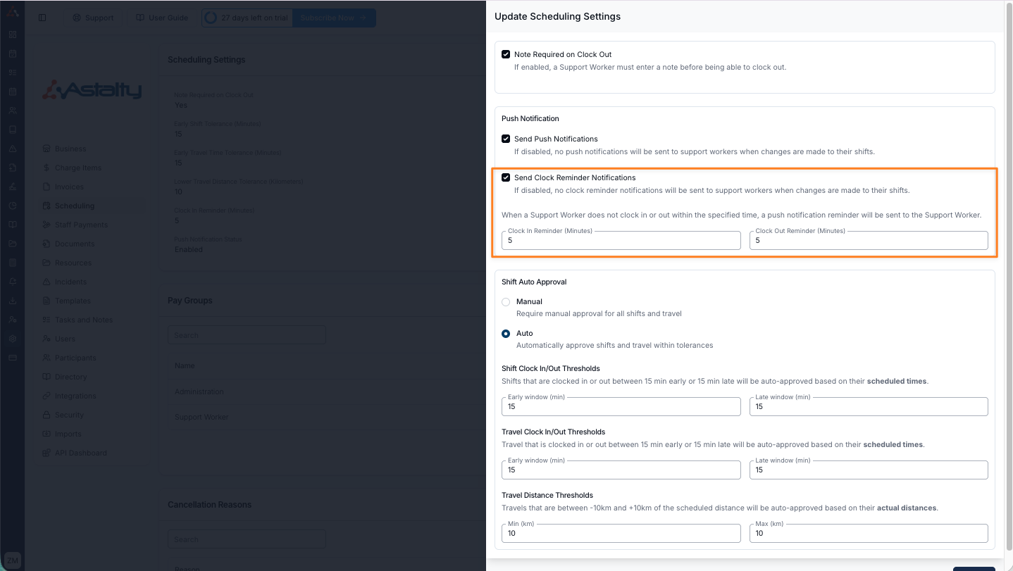Click the Astalty logo atop the left rail
1013x571 pixels.
pos(13,13)
